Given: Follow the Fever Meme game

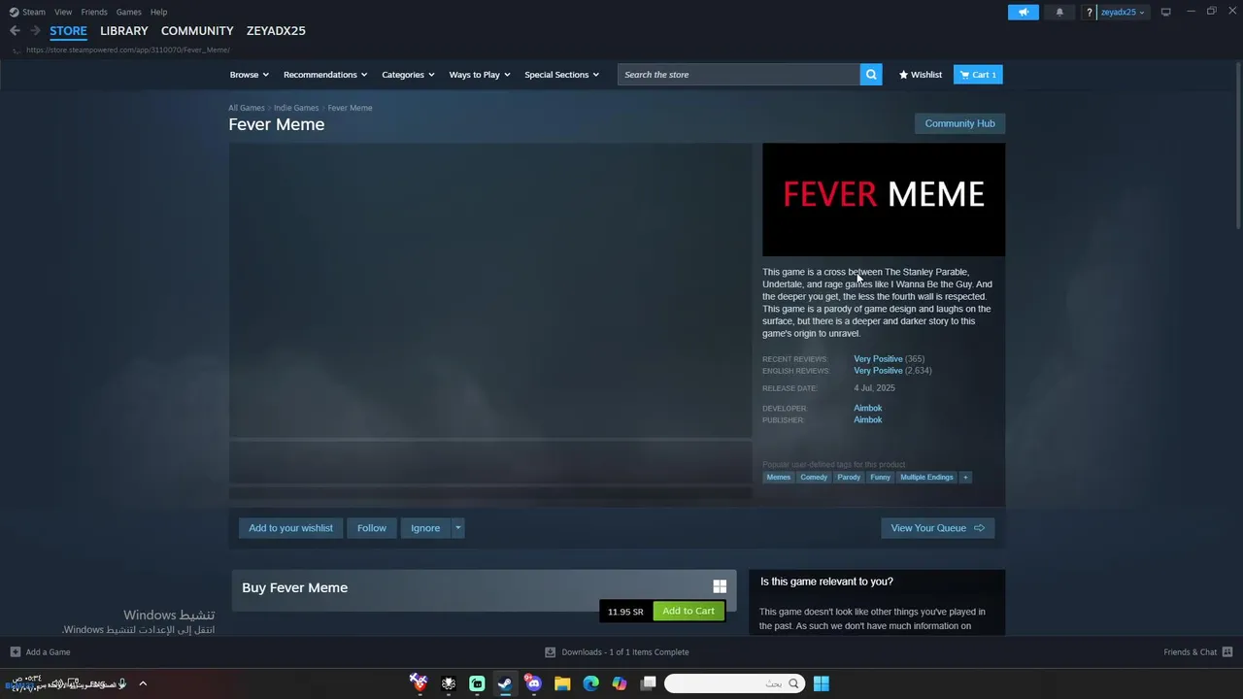Looking at the screenshot, I should click(x=372, y=528).
